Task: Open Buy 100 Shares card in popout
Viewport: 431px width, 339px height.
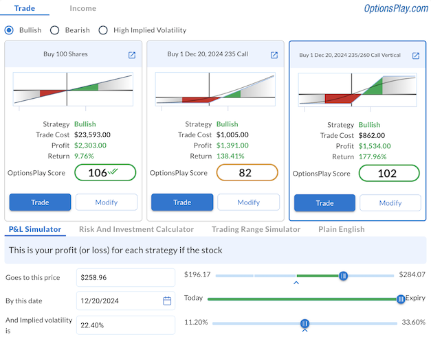Action: pos(132,55)
